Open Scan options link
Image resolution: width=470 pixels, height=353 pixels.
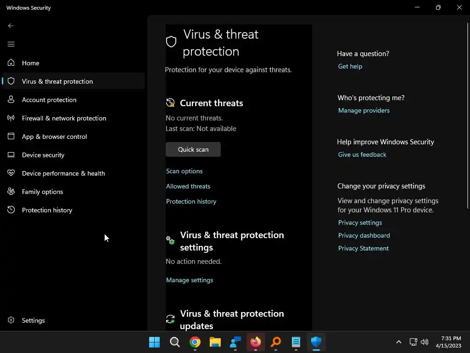pos(185,171)
